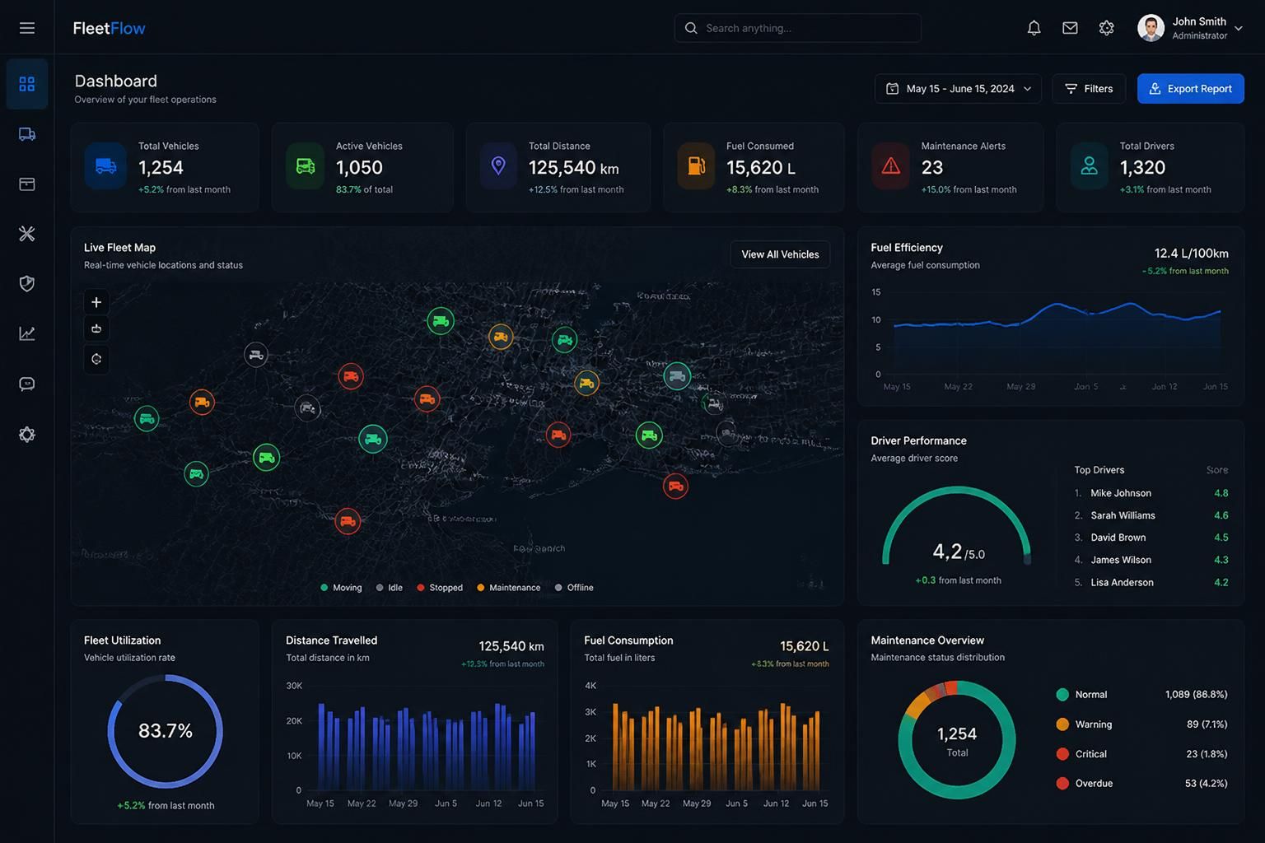Click the Overdue swatch in Maintenance Overview
The height and width of the screenshot is (843, 1265).
coord(1062,784)
